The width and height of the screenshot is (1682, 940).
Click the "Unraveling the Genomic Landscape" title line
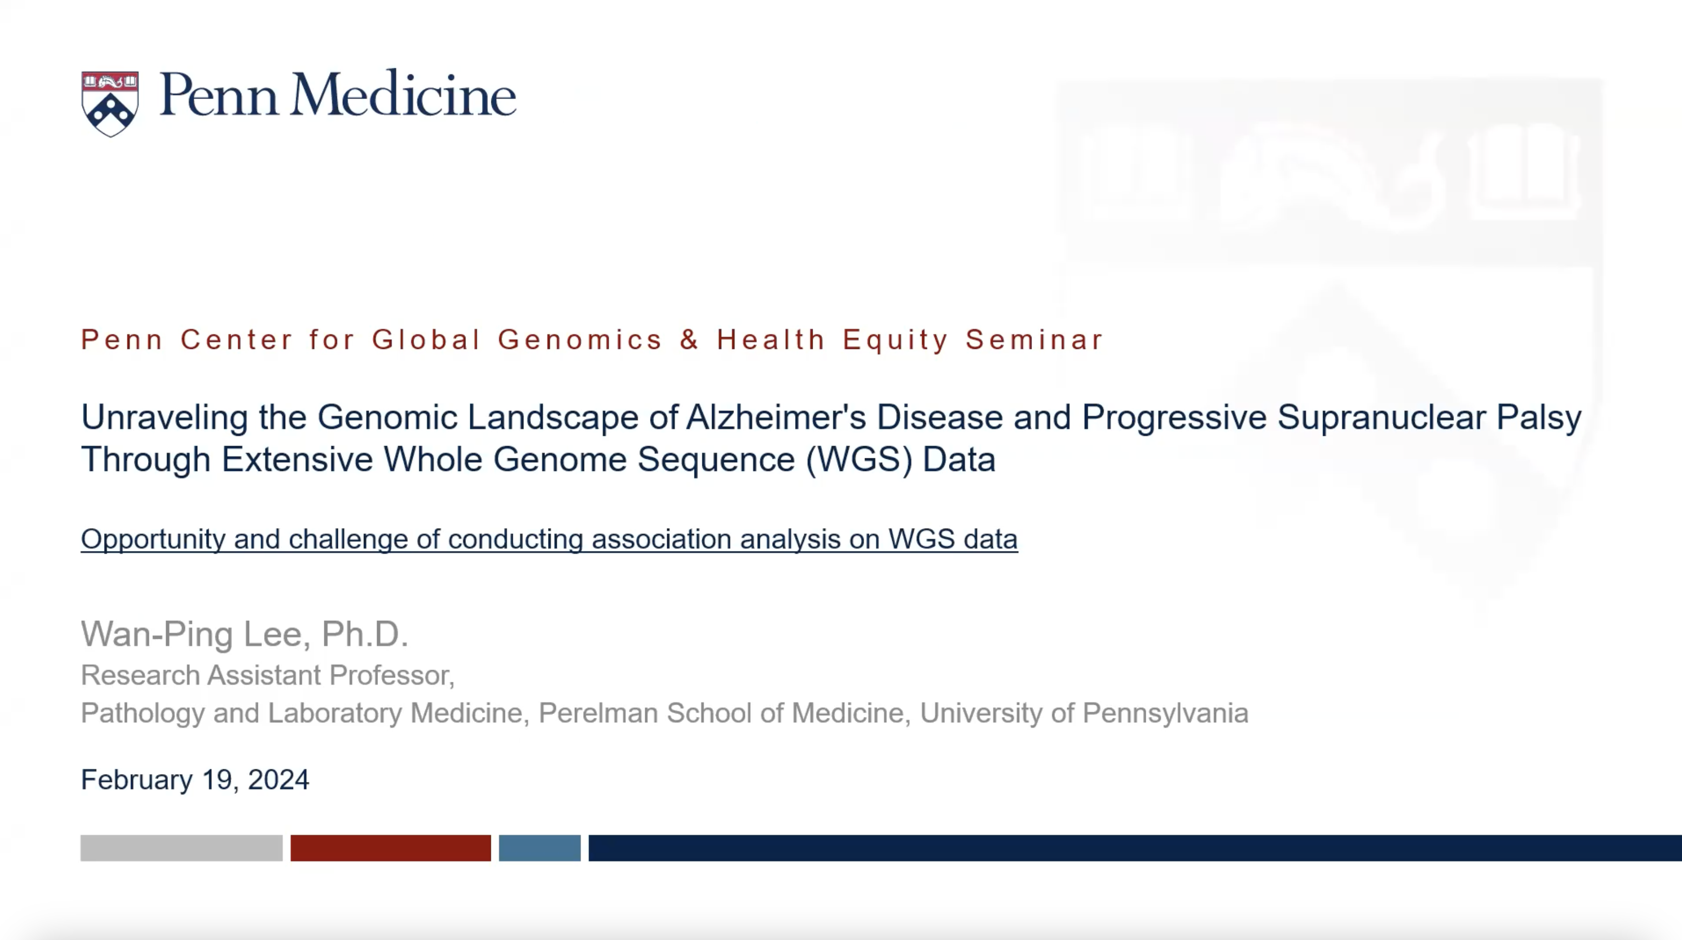click(831, 417)
